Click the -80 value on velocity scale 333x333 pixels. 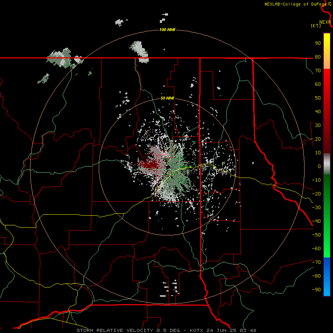[316, 276]
